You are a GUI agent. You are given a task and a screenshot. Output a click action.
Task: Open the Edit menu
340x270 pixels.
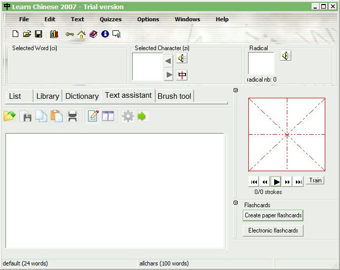(50, 19)
